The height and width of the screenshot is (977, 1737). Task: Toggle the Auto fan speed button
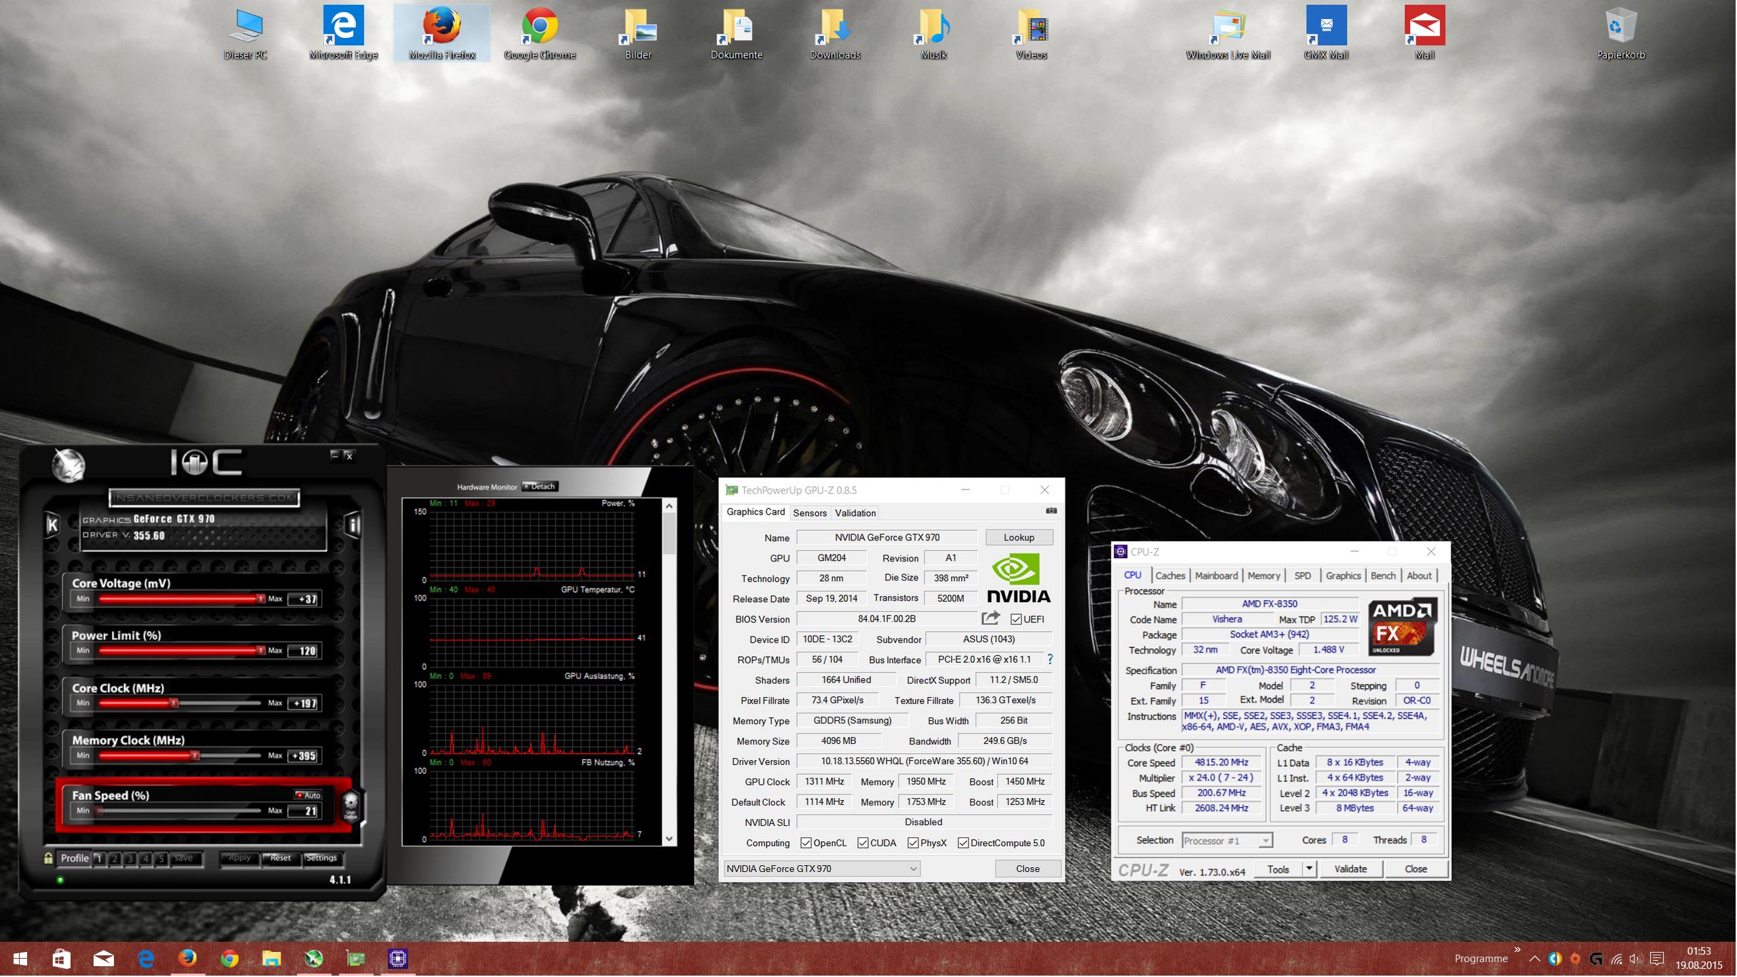pos(308,795)
